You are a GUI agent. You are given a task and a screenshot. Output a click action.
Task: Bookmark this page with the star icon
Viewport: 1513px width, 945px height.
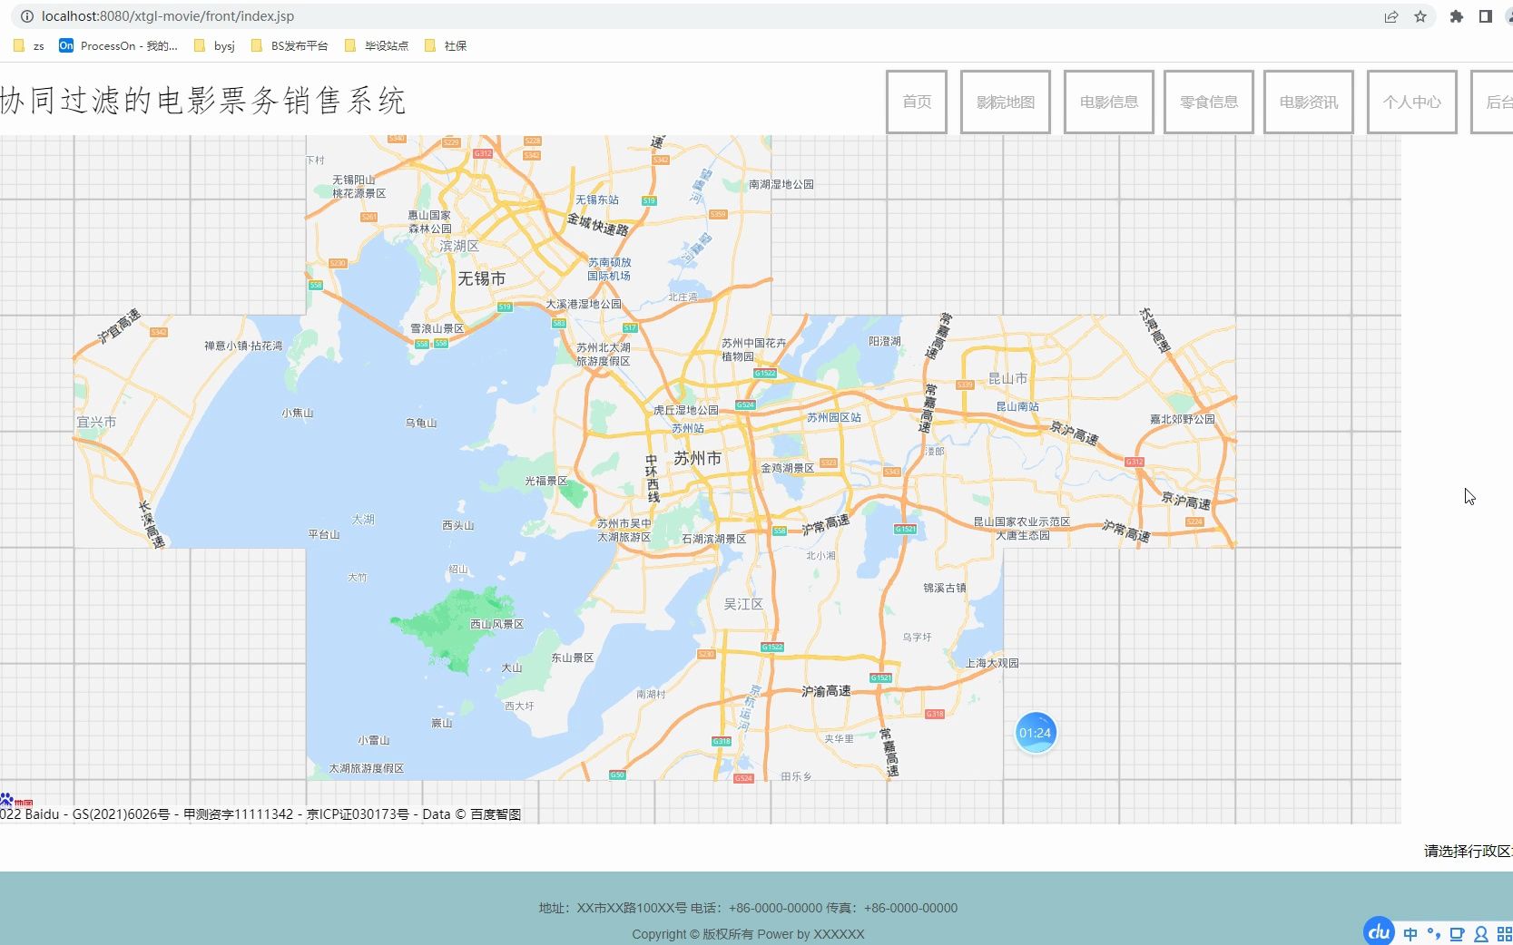click(x=1420, y=16)
